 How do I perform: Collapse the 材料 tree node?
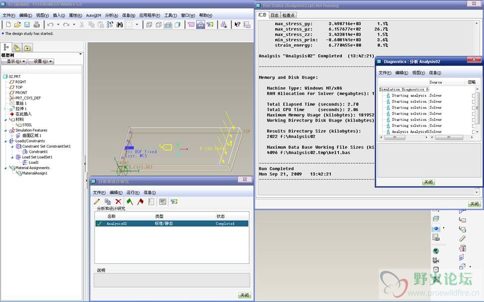(x=5, y=119)
